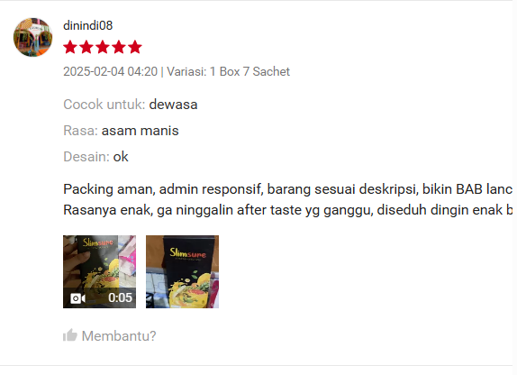Click the dinindi08 username

[x=87, y=25]
